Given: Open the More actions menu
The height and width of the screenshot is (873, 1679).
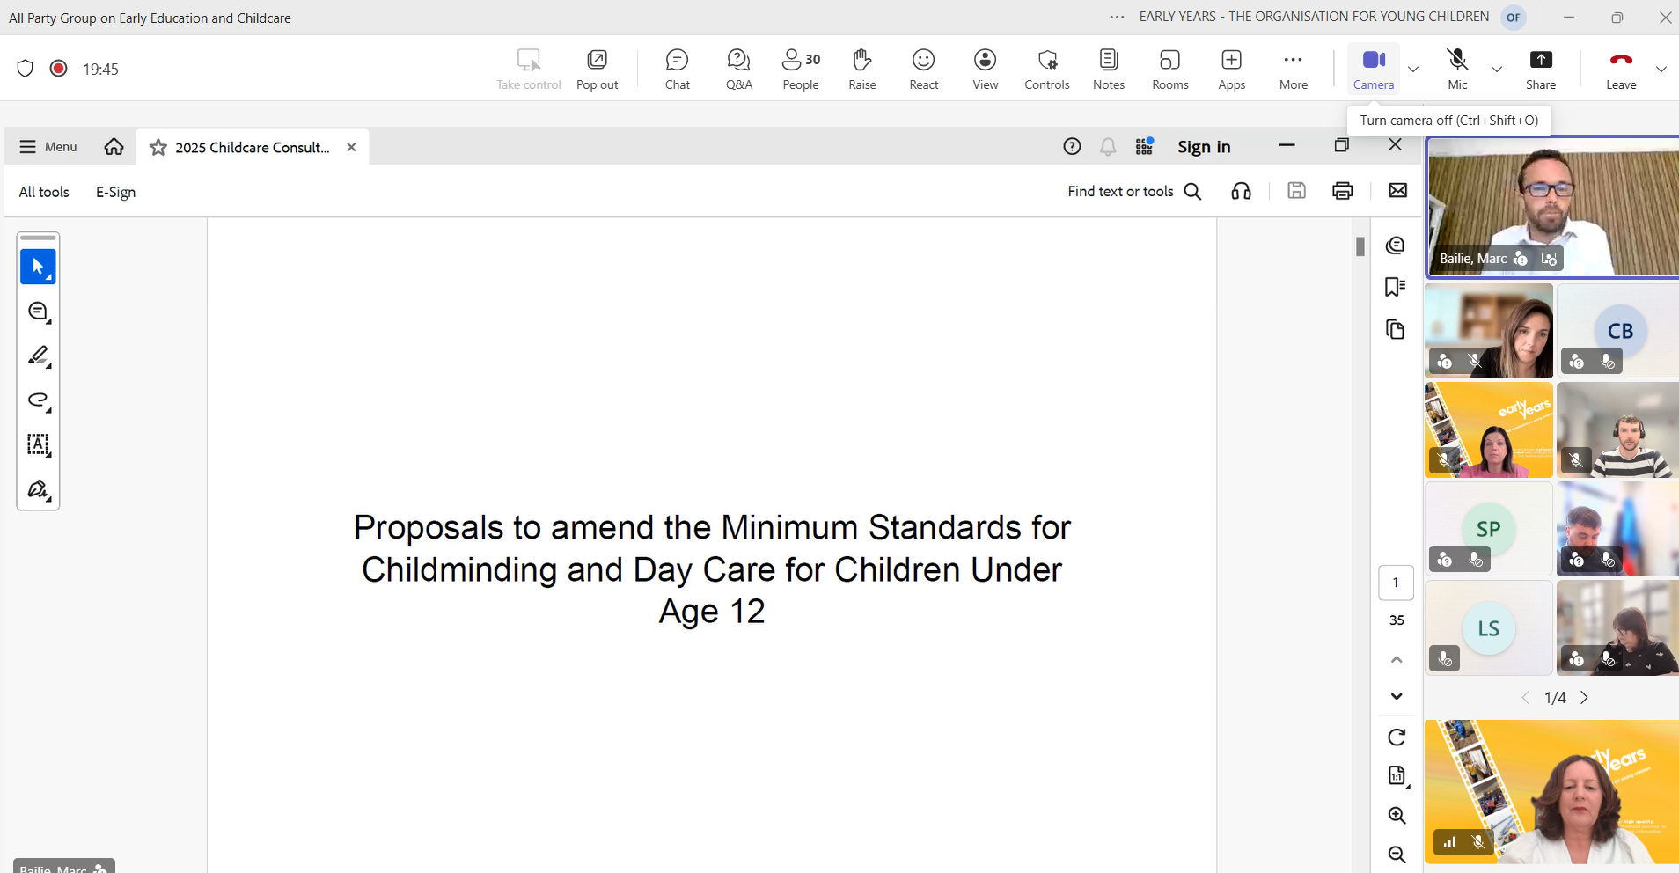Looking at the screenshot, I should [x=1293, y=70].
